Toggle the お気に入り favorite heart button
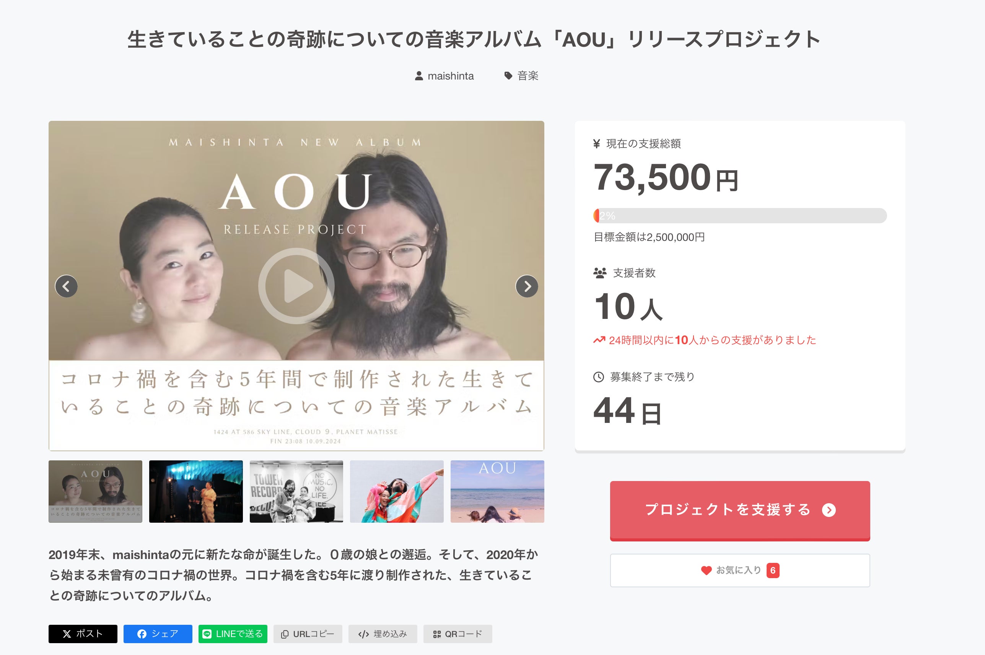Image resolution: width=985 pixels, height=655 pixels. [x=739, y=570]
